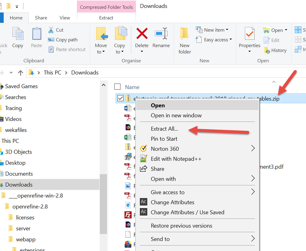Click the Copy path icon
This screenshot has width=306, height=251.
pyautogui.click(x=51, y=40)
